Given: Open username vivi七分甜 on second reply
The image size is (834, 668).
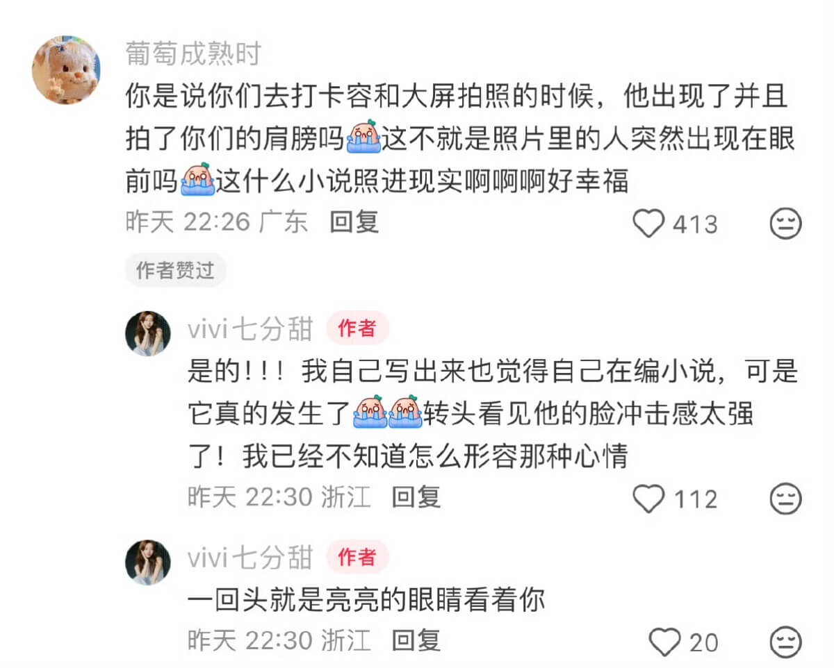Looking at the screenshot, I should 250,557.
